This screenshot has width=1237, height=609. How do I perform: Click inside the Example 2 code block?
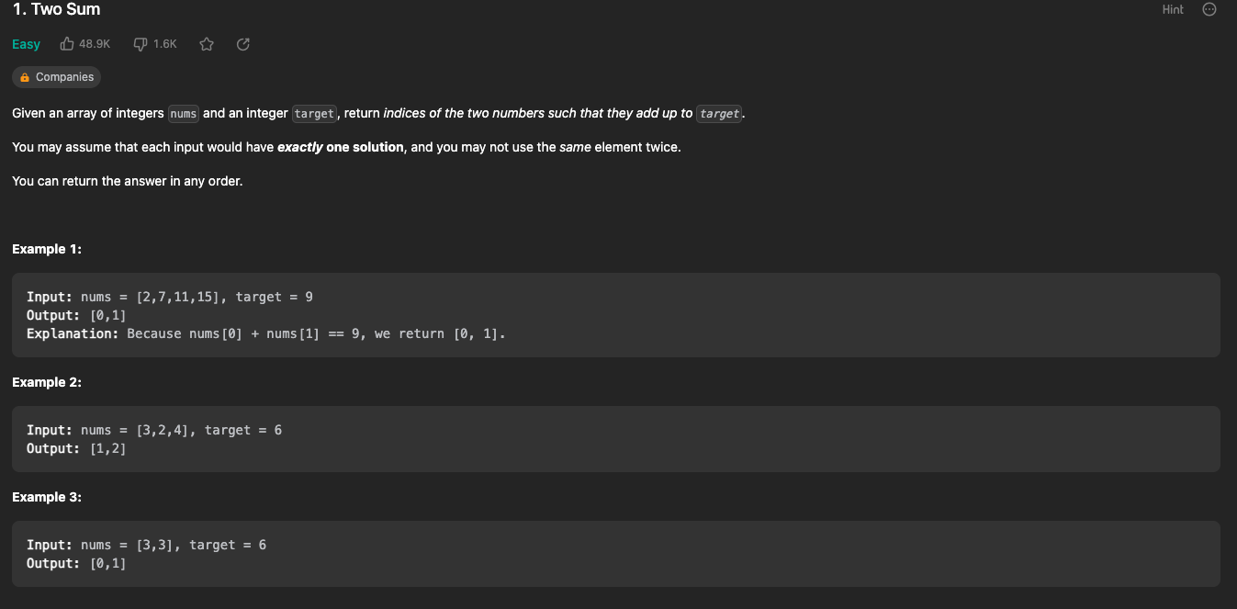[x=616, y=439]
